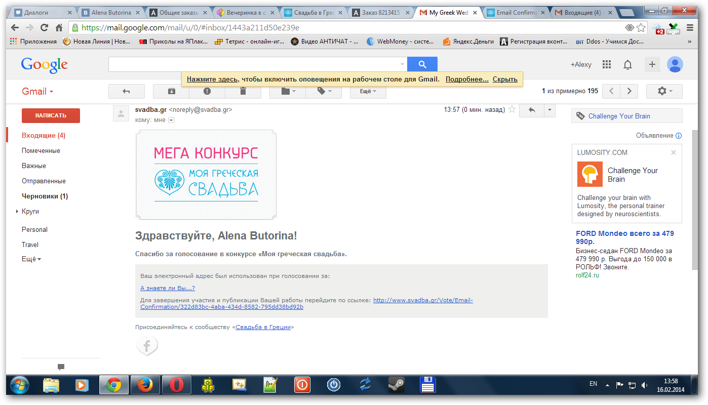Report this email as spam
This screenshot has width=708, height=405.
pyautogui.click(x=207, y=91)
